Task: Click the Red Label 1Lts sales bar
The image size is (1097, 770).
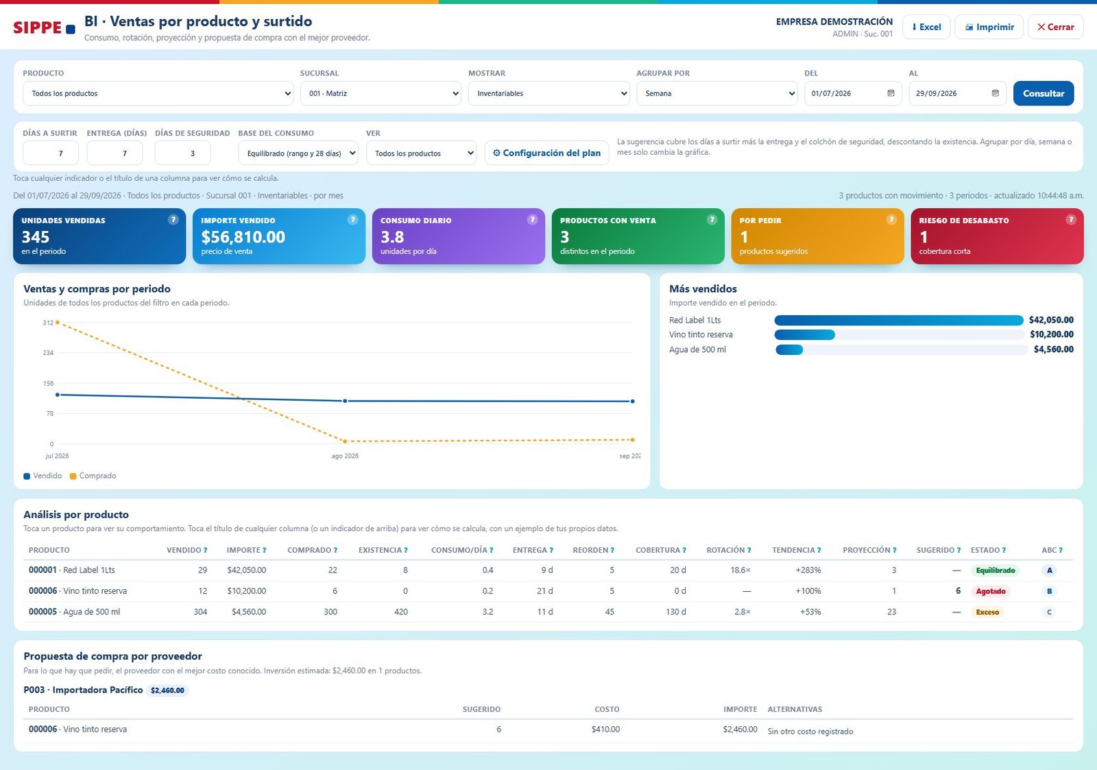Action: [899, 320]
